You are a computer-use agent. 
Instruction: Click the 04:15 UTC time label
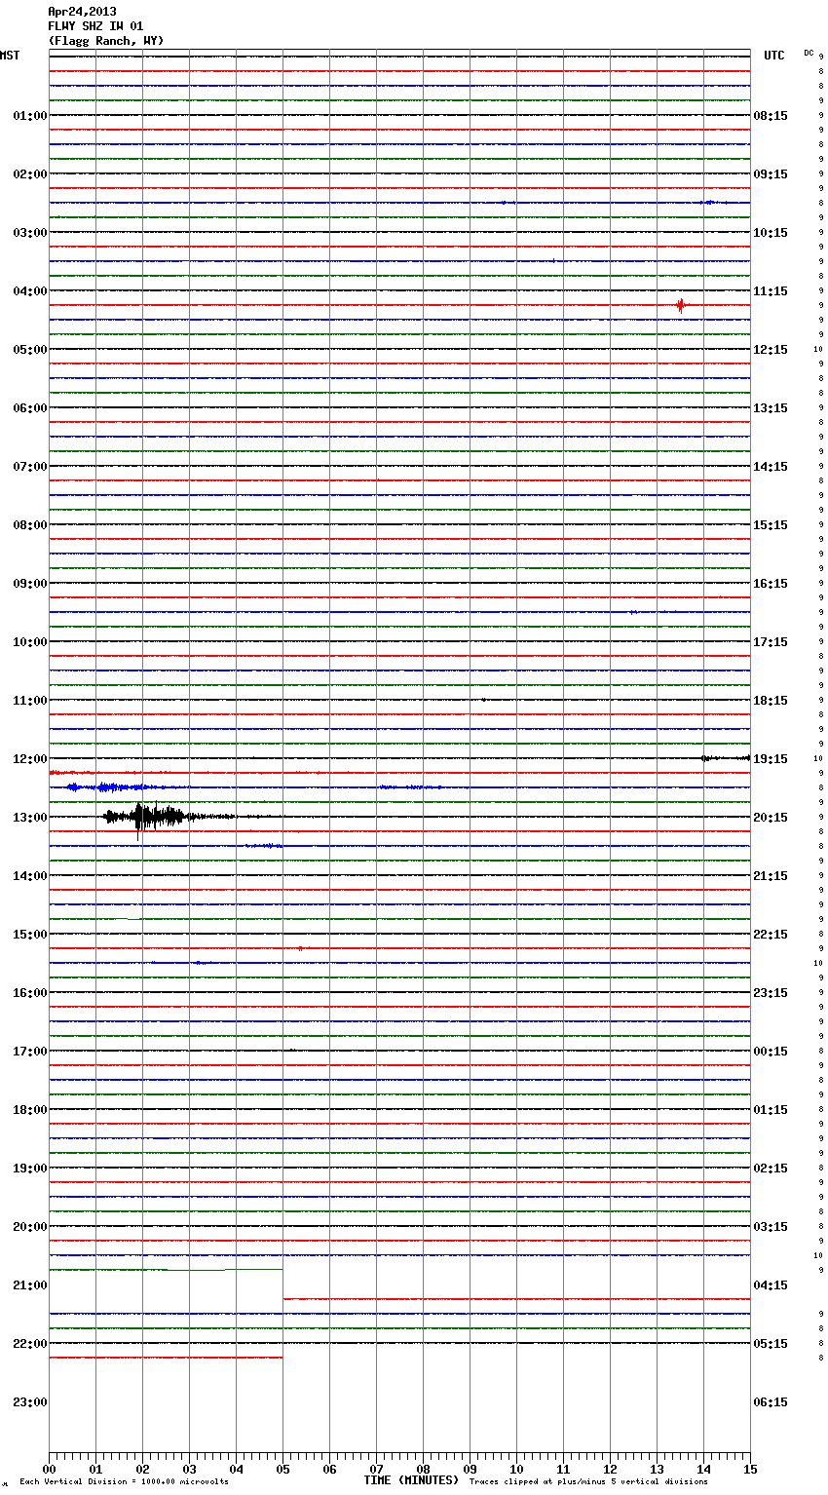pos(771,1285)
